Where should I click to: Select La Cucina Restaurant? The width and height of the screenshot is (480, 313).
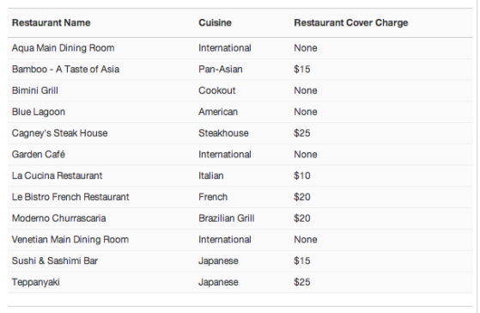(57, 175)
